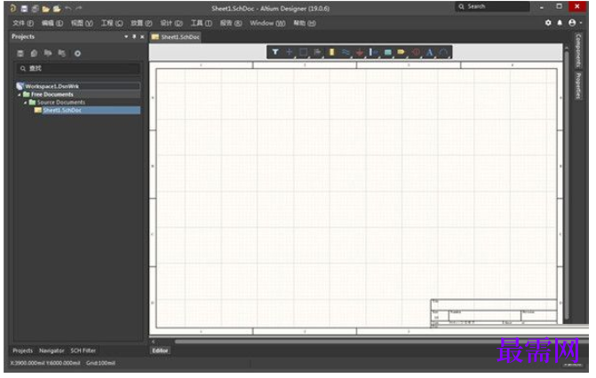Click the compile icon in Projects panel
The image size is (596, 378).
point(35,53)
